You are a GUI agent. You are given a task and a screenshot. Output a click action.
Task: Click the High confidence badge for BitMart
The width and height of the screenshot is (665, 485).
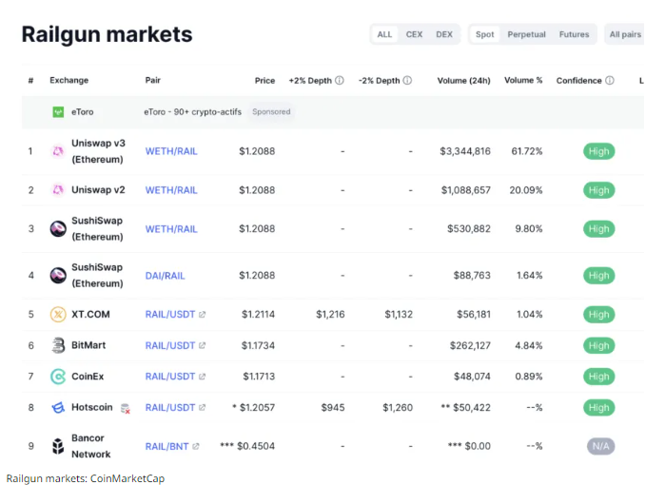point(598,346)
